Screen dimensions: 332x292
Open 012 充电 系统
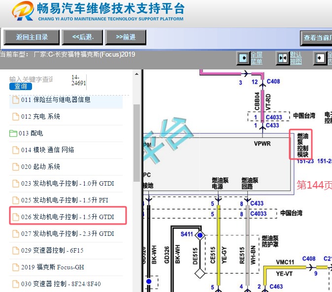pos(40,117)
